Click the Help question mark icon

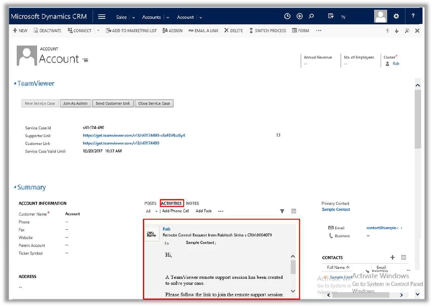[412, 16]
